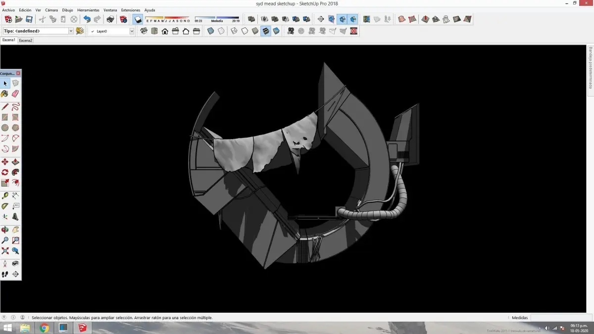Choose the Eraser tool
The image size is (594, 334).
pyautogui.click(x=15, y=94)
